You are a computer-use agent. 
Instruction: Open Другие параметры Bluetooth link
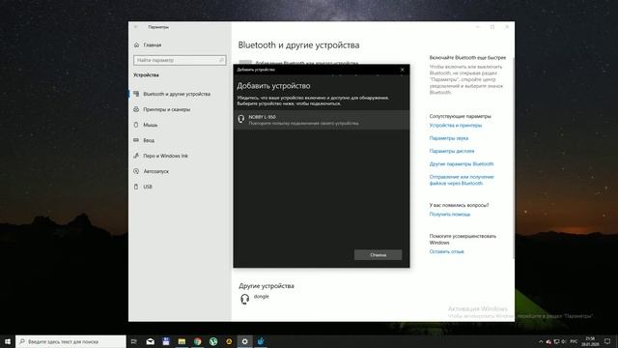pos(462,163)
